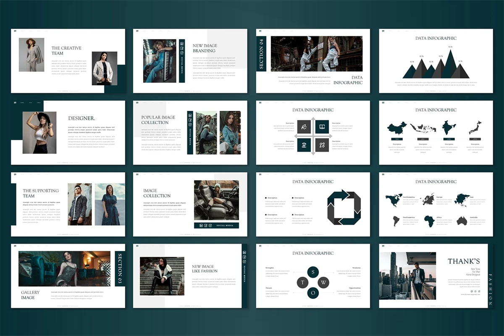Click Instagram icon on New Image Branding slide
The width and height of the screenshot is (504, 336).
182,53
